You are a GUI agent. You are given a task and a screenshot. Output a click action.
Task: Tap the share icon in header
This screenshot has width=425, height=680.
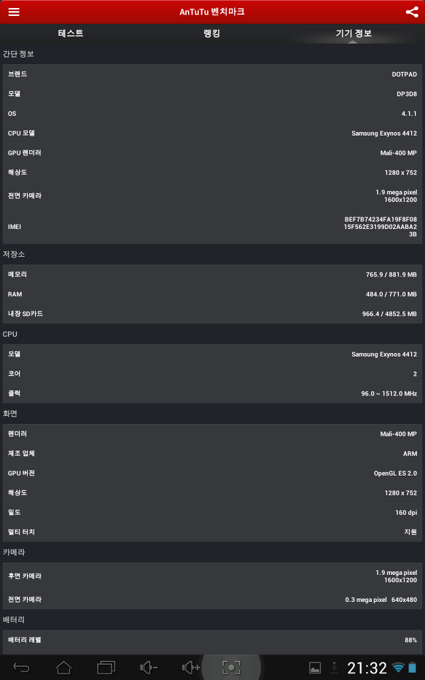coord(412,12)
